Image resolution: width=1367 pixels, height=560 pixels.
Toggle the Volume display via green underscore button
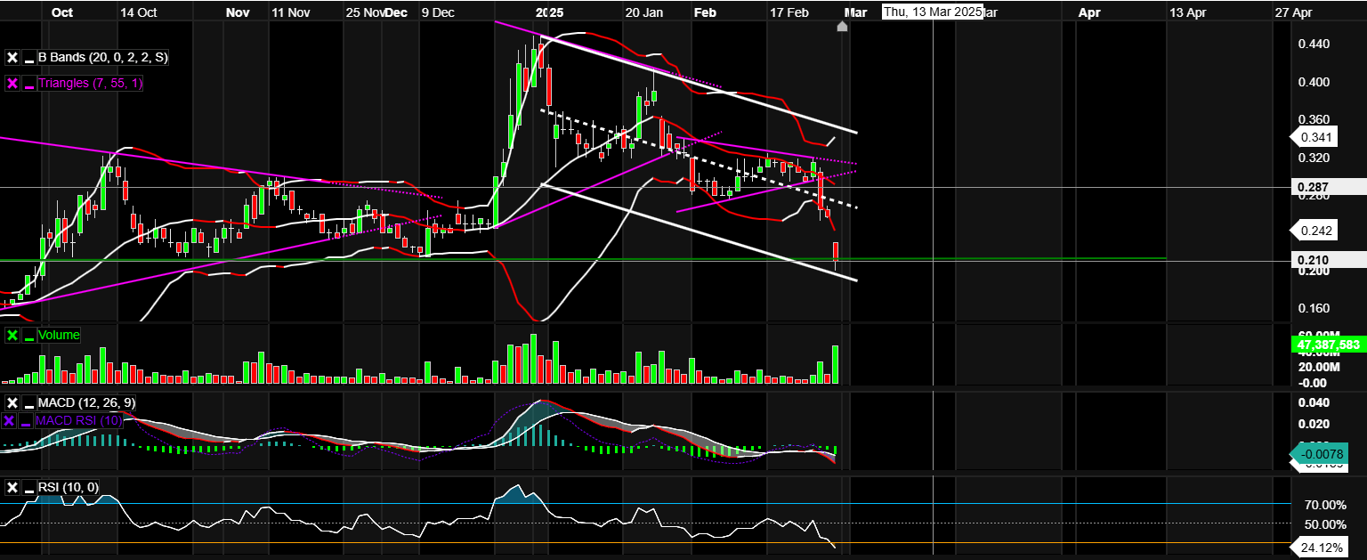(29, 336)
